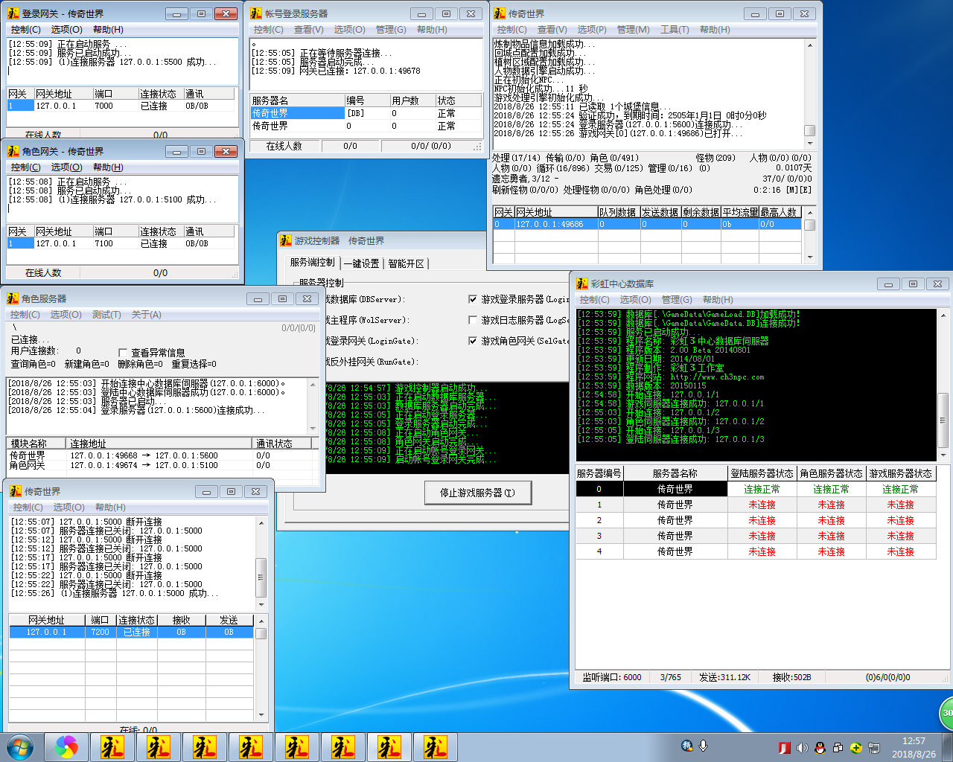Screen dimensions: 953x762
Task: Click the 帐号登录服务器 window title icon
Action: tap(256, 13)
